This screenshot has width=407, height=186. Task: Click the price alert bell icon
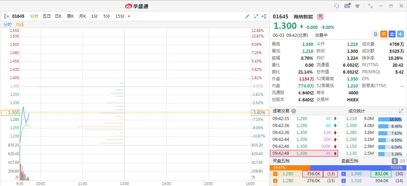click(375, 34)
